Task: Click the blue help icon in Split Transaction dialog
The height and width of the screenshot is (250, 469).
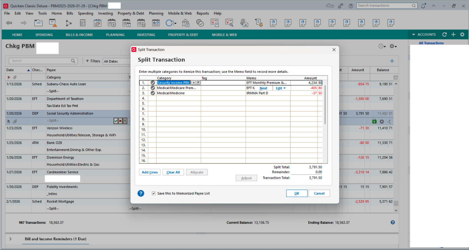Action: click(x=141, y=193)
